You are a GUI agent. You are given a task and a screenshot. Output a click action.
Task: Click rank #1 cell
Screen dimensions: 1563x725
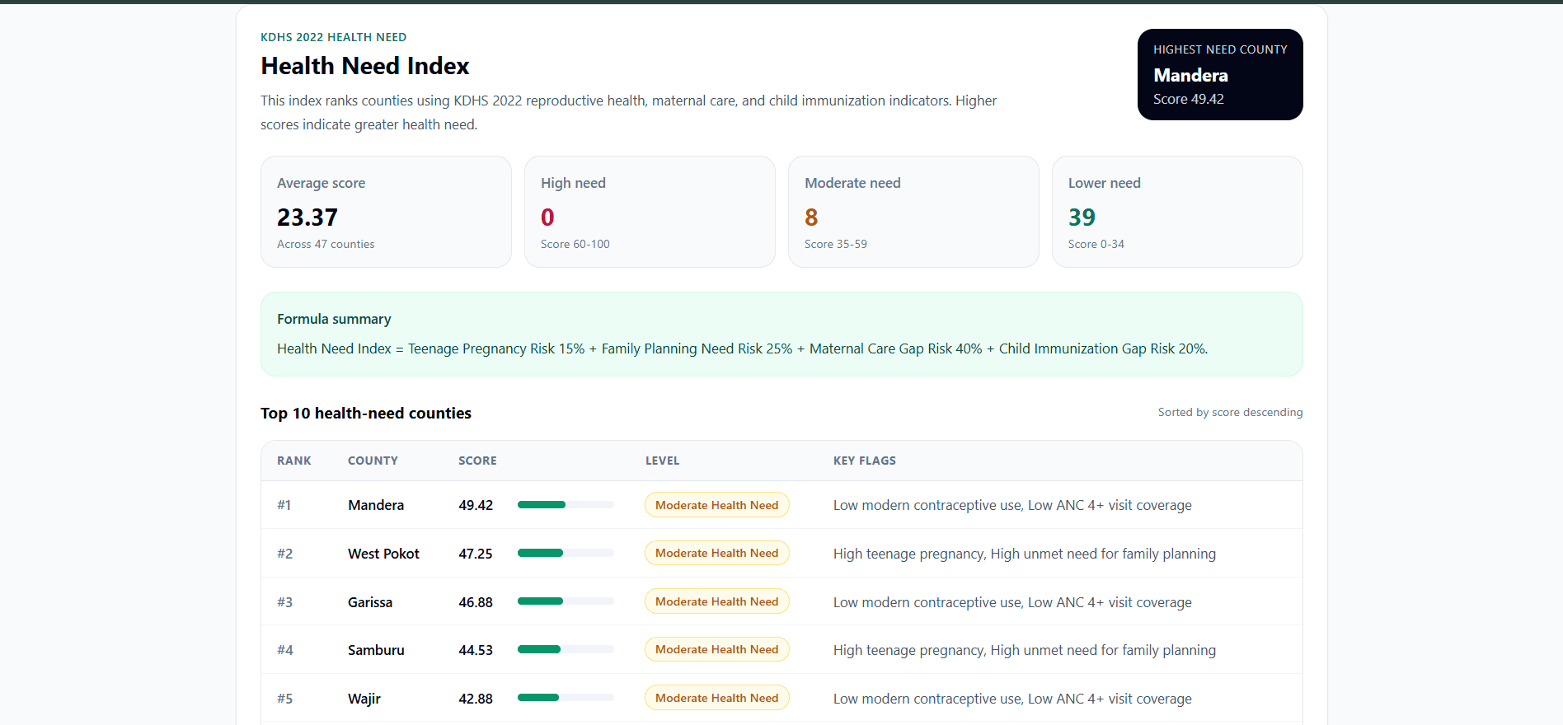coord(284,505)
